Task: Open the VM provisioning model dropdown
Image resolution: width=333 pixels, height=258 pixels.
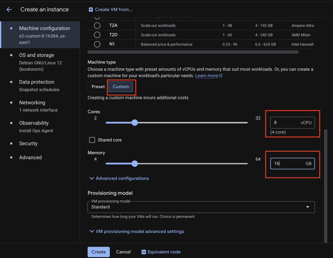Action: pos(201,207)
